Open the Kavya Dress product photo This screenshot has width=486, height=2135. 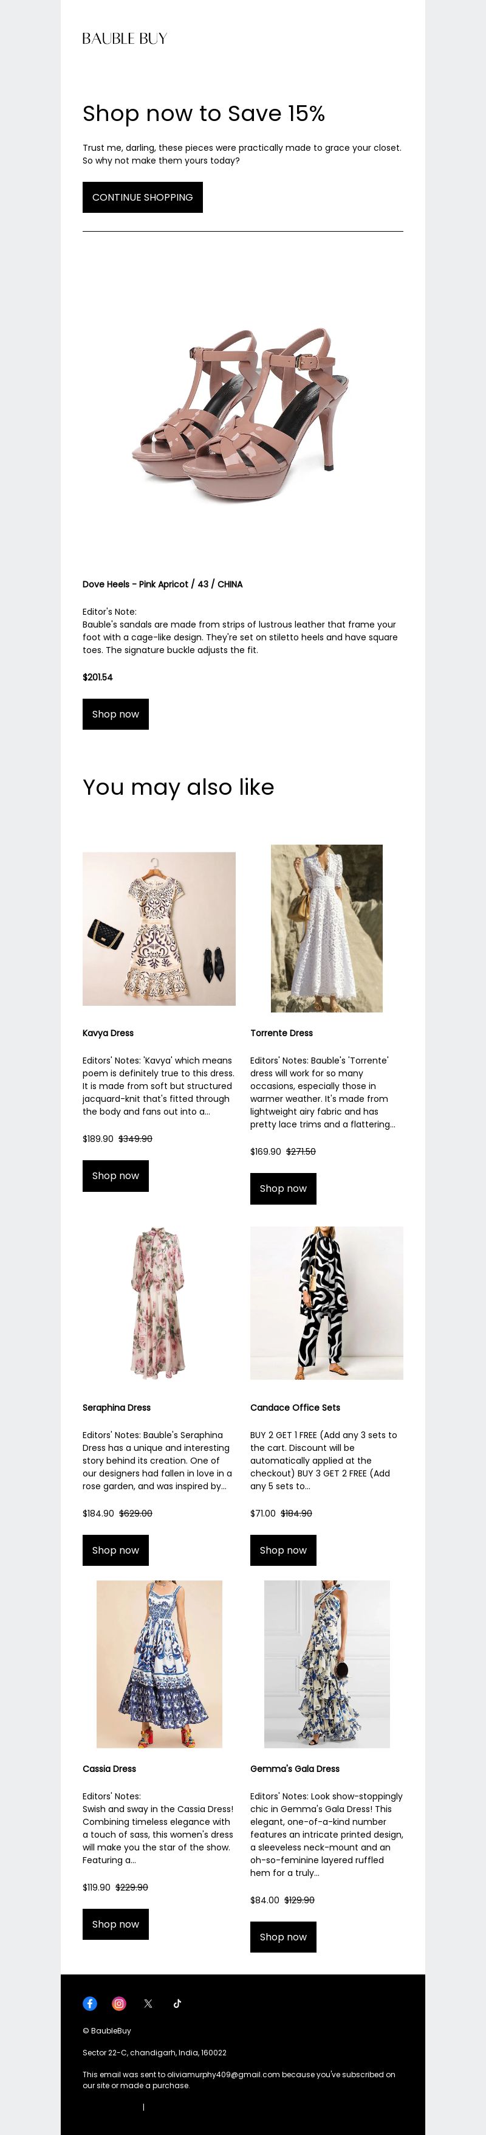click(x=159, y=929)
